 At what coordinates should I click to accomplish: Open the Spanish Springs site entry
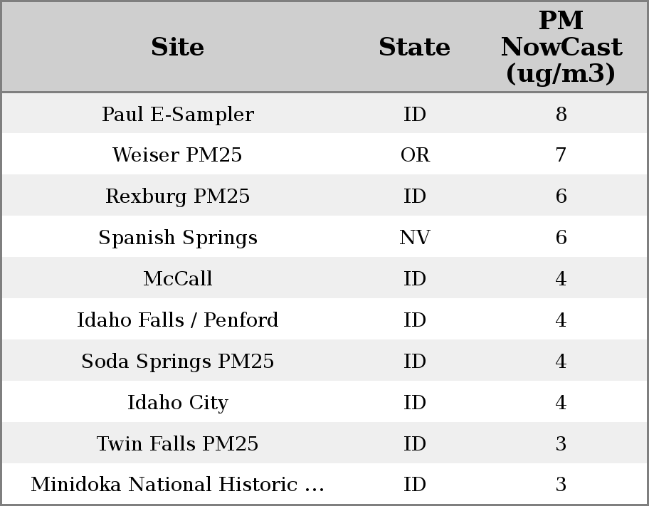pyautogui.click(x=177, y=238)
